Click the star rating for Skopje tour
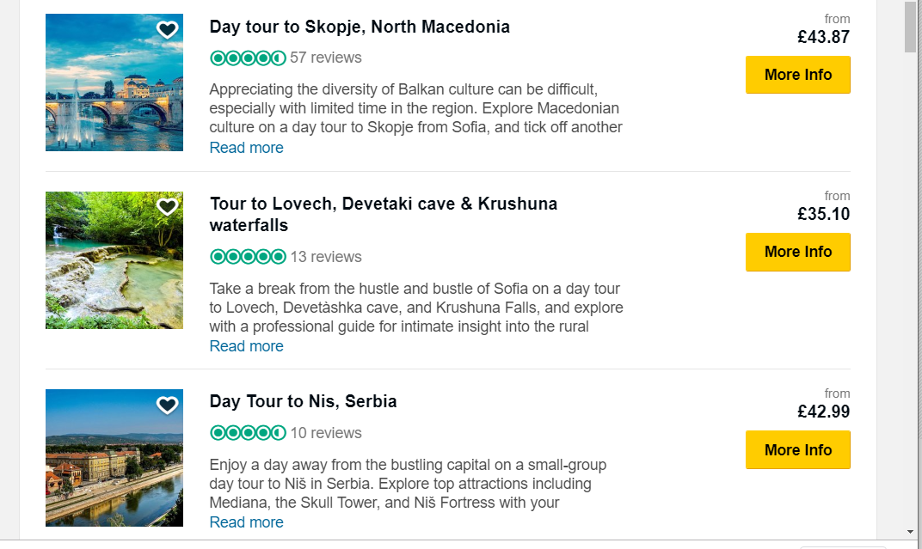Screen dimensions: 922x549 click(x=249, y=58)
